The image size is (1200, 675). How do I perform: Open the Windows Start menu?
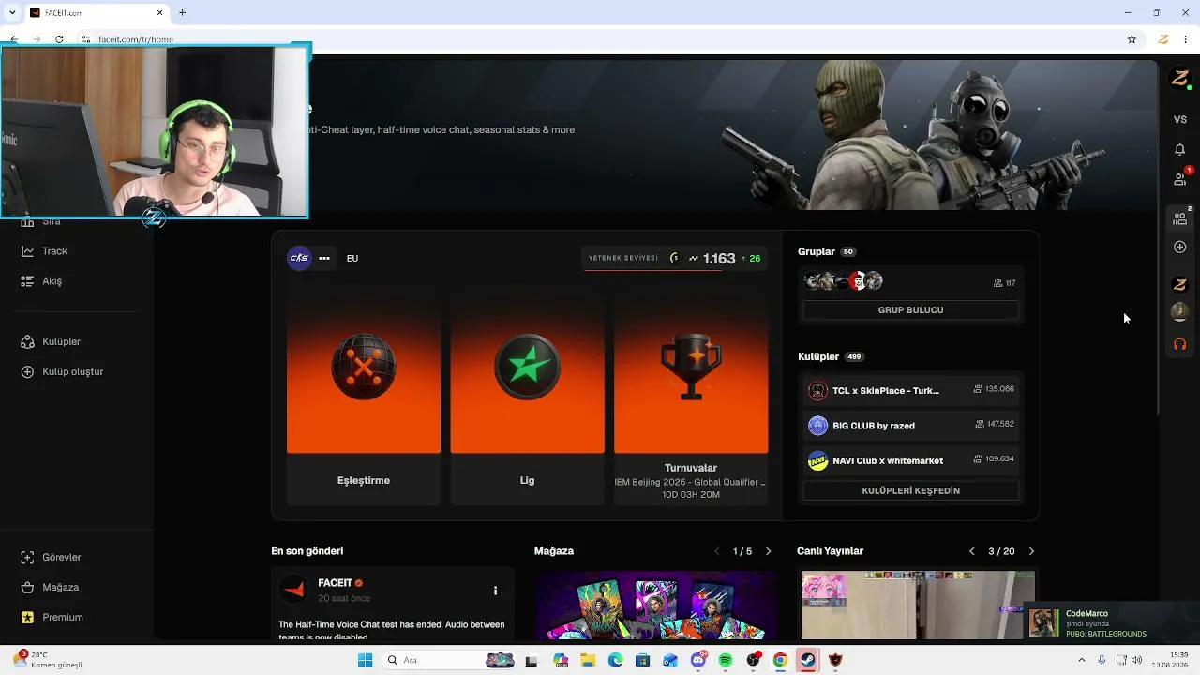pos(365,660)
